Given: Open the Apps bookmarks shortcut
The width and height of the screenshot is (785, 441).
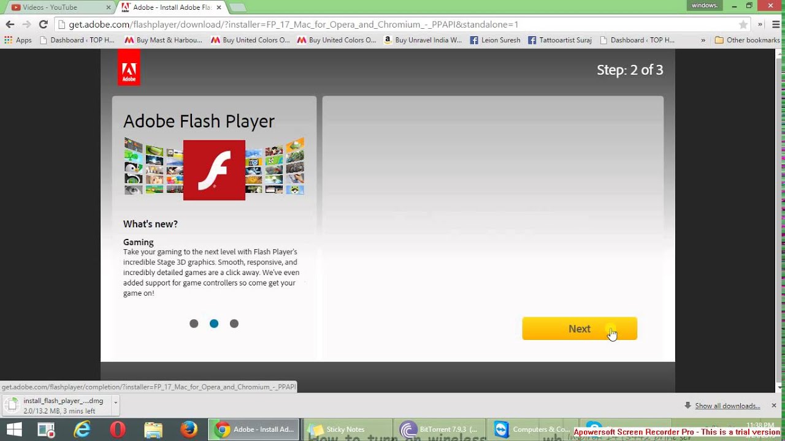Looking at the screenshot, I should click(18, 40).
